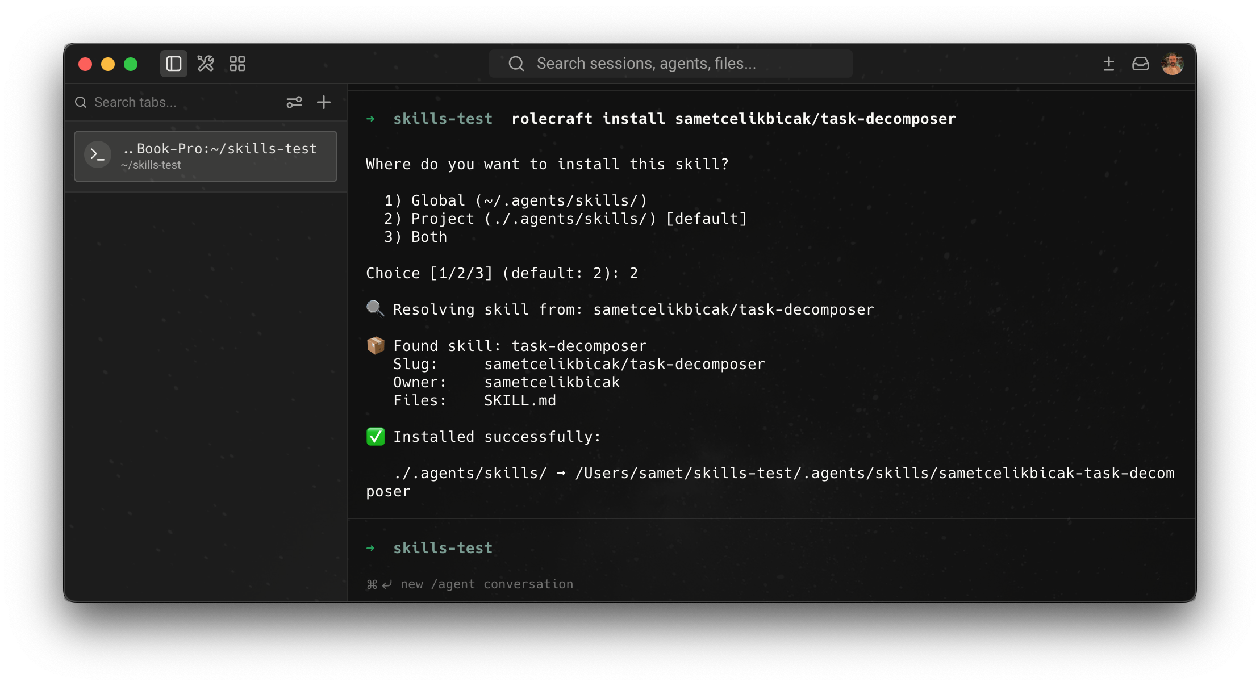Toggle the sidebar panel icon
1260x686 pixels.
(x=173, y=64)
